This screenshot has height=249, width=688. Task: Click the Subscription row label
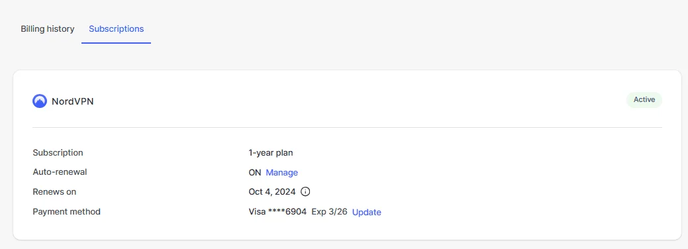58,153
